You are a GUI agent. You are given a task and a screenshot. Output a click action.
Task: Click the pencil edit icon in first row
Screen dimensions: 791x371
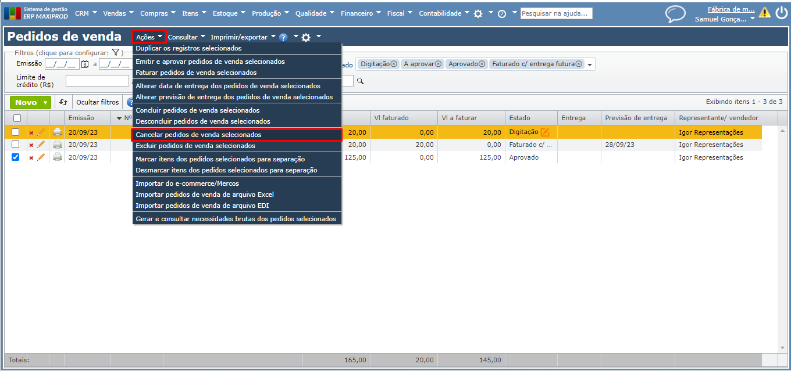[x=41, y=132]
